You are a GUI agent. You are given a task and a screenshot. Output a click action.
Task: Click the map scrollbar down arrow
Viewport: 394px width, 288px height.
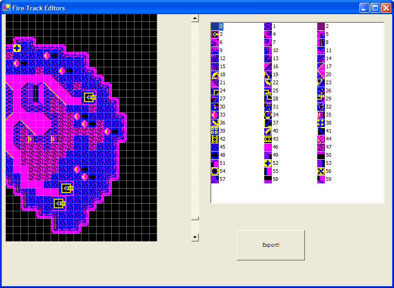[195, 237]
